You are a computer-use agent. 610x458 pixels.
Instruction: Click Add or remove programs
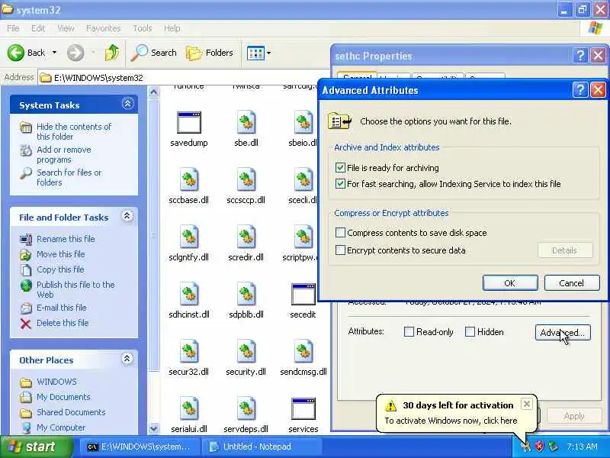click(64, 155)
